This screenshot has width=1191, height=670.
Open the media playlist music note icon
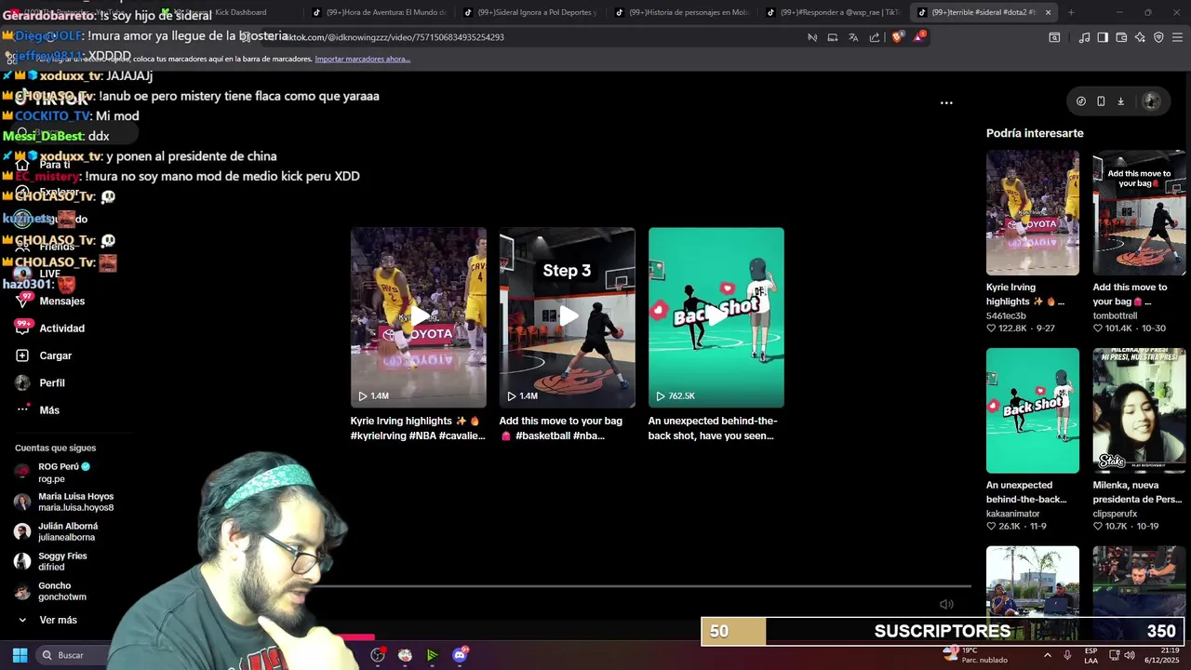coord(1084,37)
